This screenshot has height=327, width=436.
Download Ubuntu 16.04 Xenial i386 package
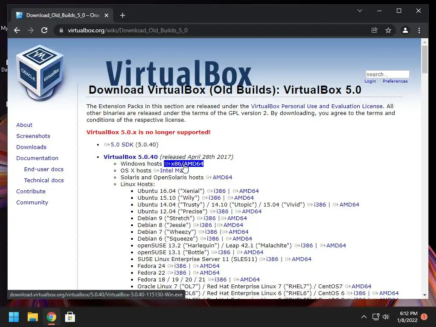216,191
